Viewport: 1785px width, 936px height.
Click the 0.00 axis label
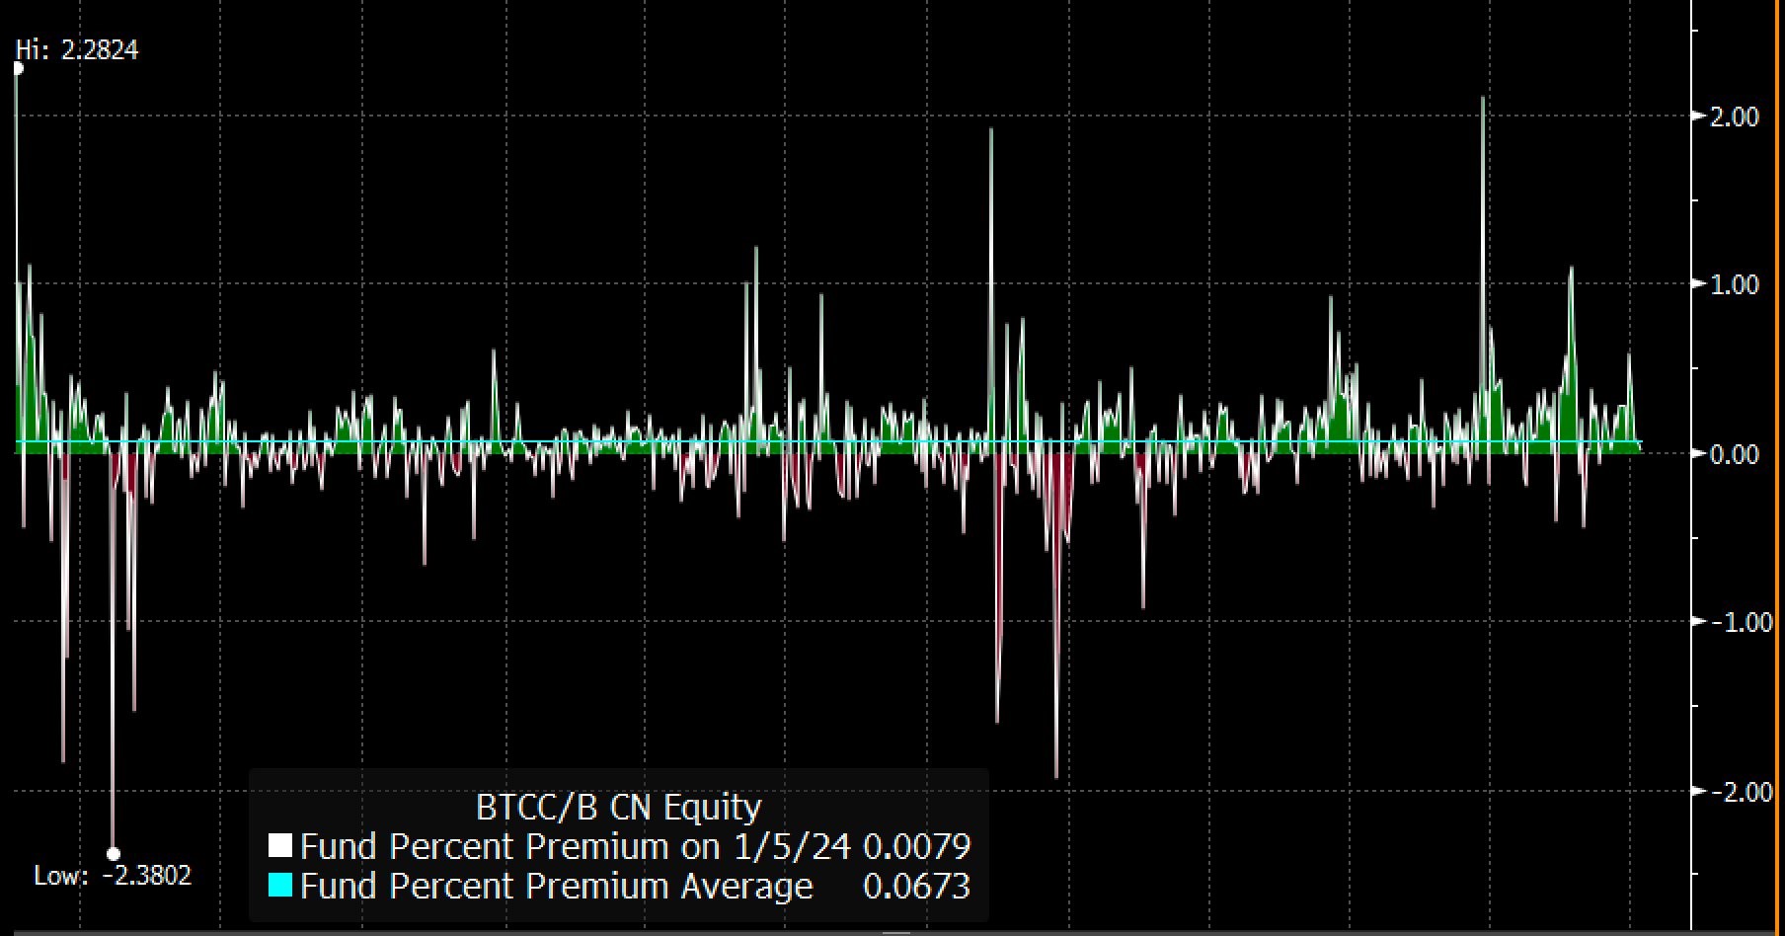(1735, 454)
